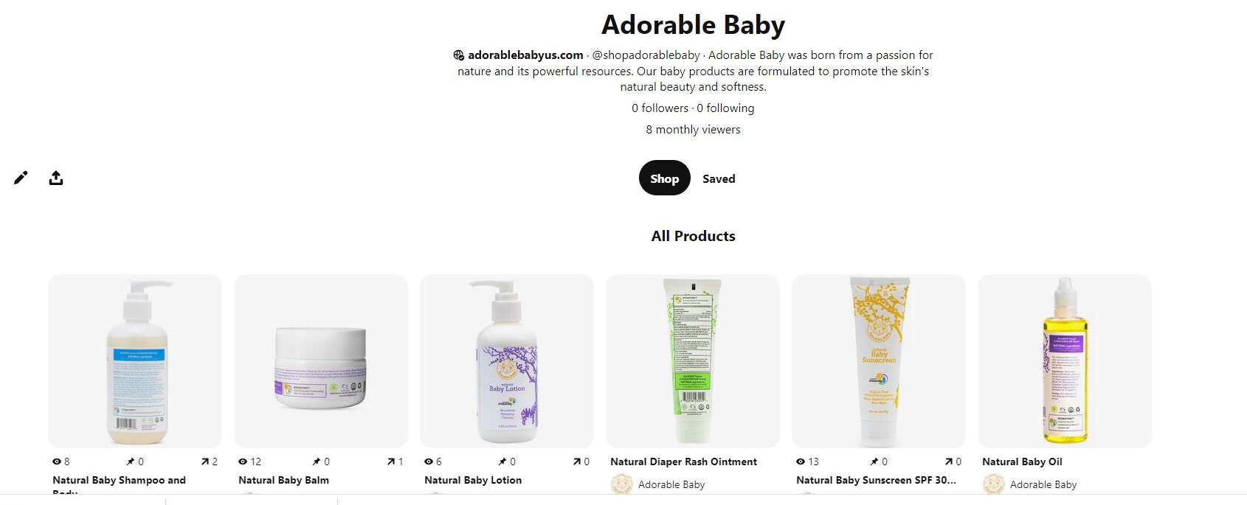This screenshot has width=1247, height=505.
Task: Click the 0 following link
Action: 725,108
